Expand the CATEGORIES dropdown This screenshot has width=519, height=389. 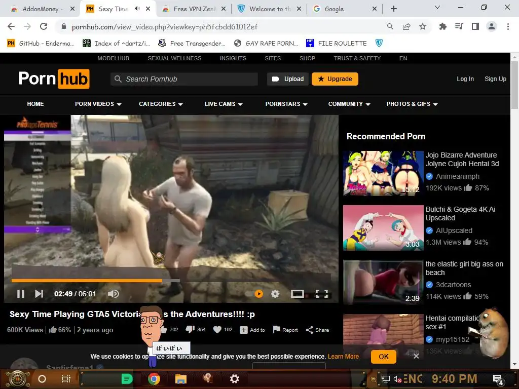click(x=161, y=104)
